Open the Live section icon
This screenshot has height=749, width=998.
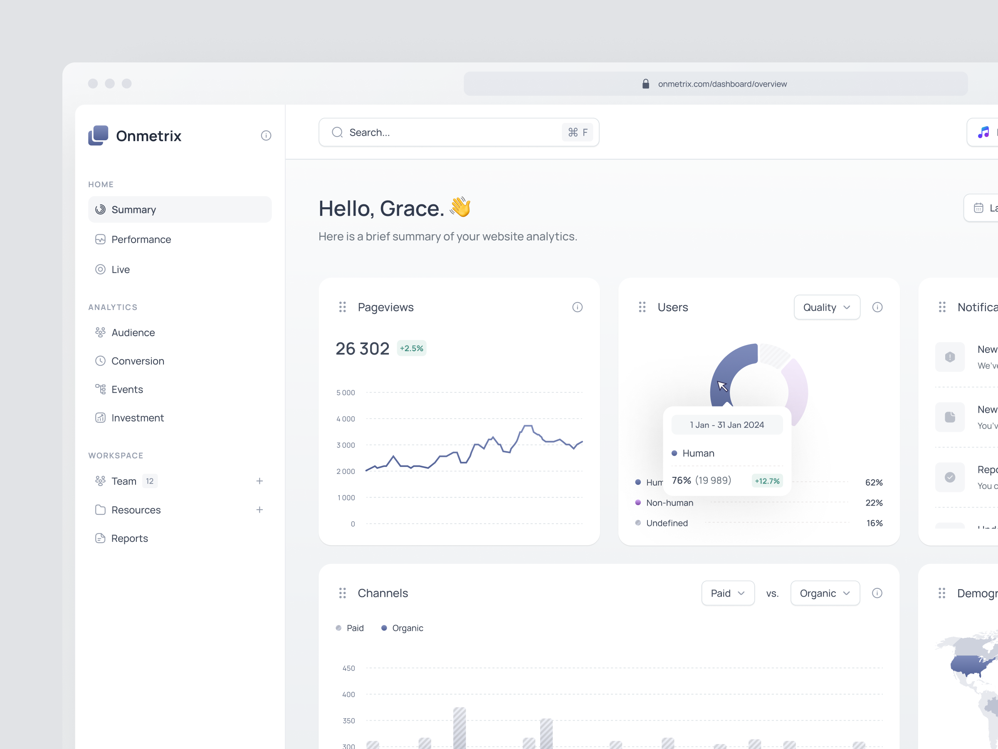(101, 269)
